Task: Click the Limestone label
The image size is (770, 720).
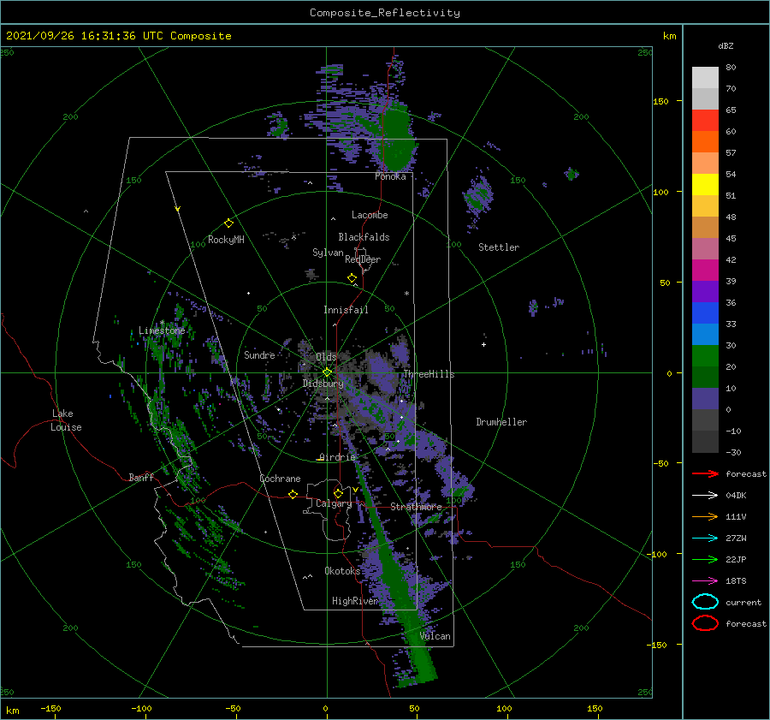Action: [x=162, y=330]
